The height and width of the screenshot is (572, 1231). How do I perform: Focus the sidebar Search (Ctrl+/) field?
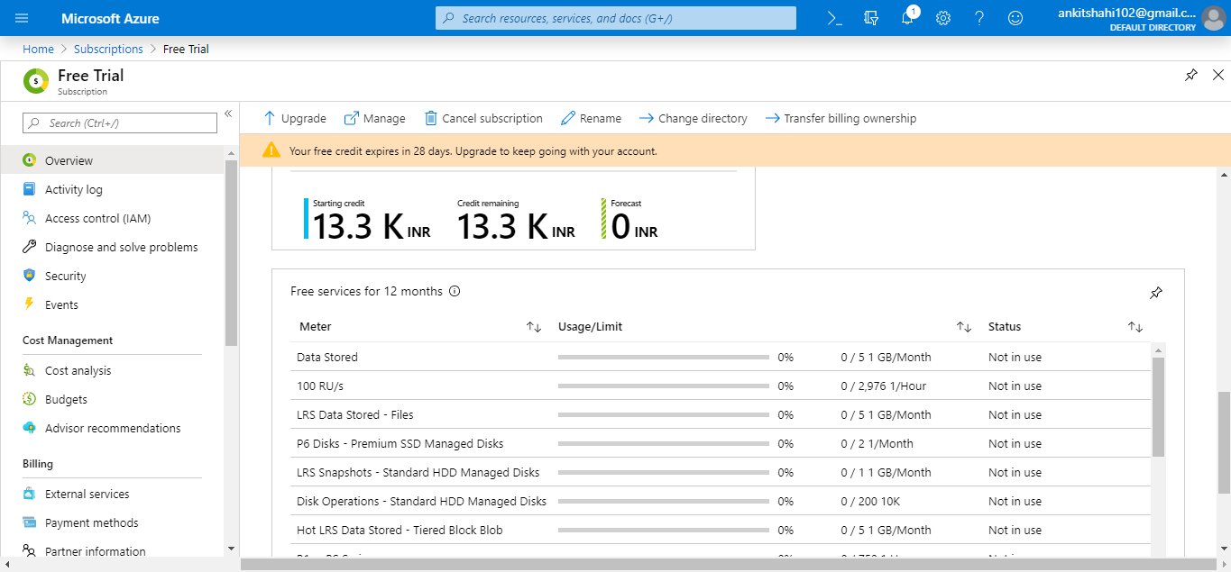click(120, 123)
